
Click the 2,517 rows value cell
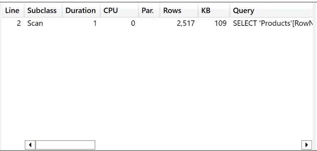coord(179,23)
